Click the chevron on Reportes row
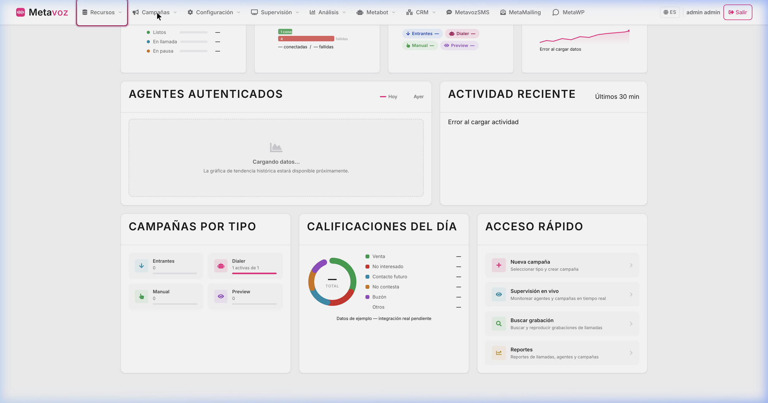 tap(631, 353)
